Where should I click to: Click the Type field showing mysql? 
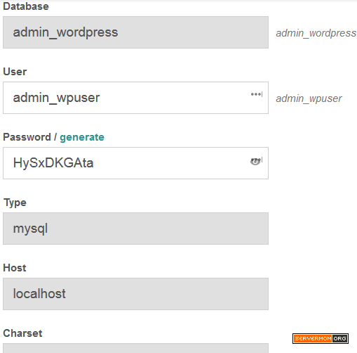(x=135, y=229)
